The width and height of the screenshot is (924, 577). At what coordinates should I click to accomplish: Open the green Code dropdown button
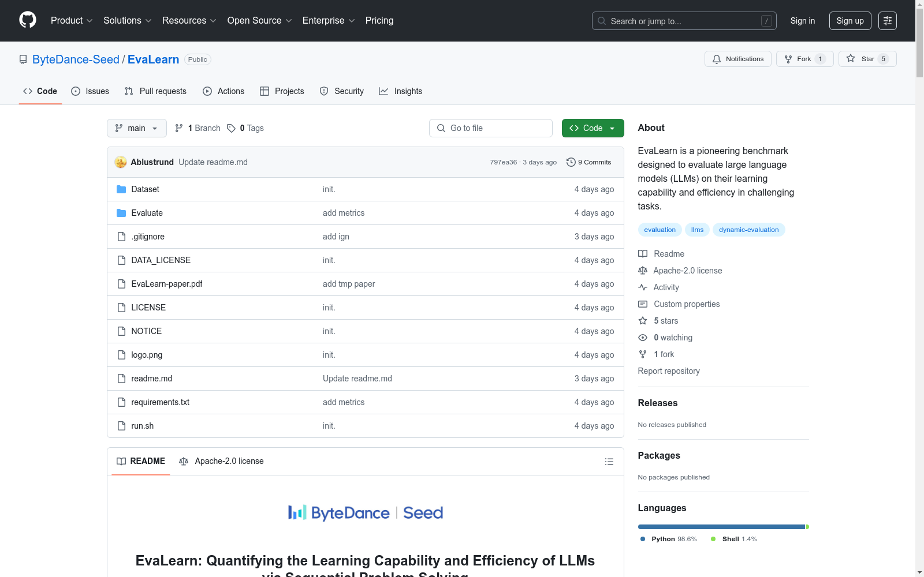point(593,128)
